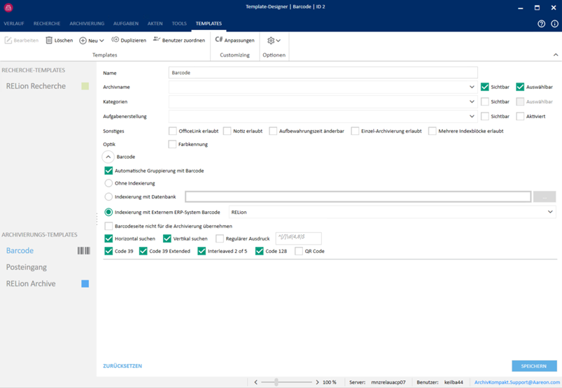The width and height of the screenshot is (562, 388).
Task: Click the Name input field
Action: click(x=323, y=73)
